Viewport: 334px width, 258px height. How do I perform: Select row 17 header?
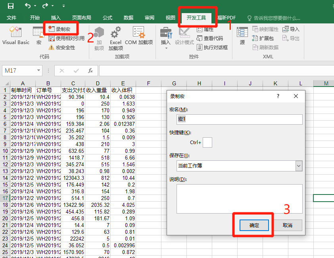5,198
